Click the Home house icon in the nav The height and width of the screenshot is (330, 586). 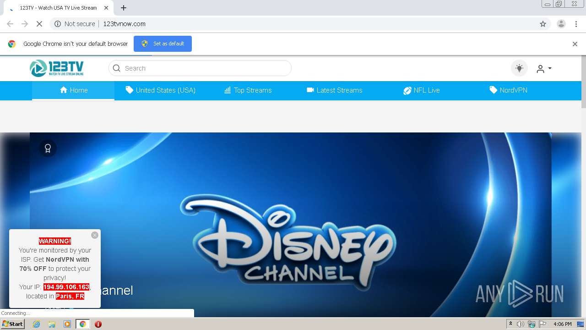[x=64, y=90]
